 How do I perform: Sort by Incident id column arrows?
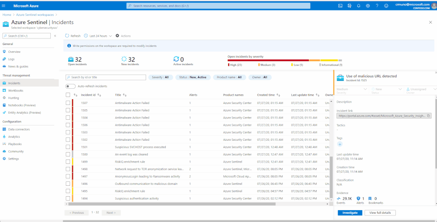tap(99, 95)
